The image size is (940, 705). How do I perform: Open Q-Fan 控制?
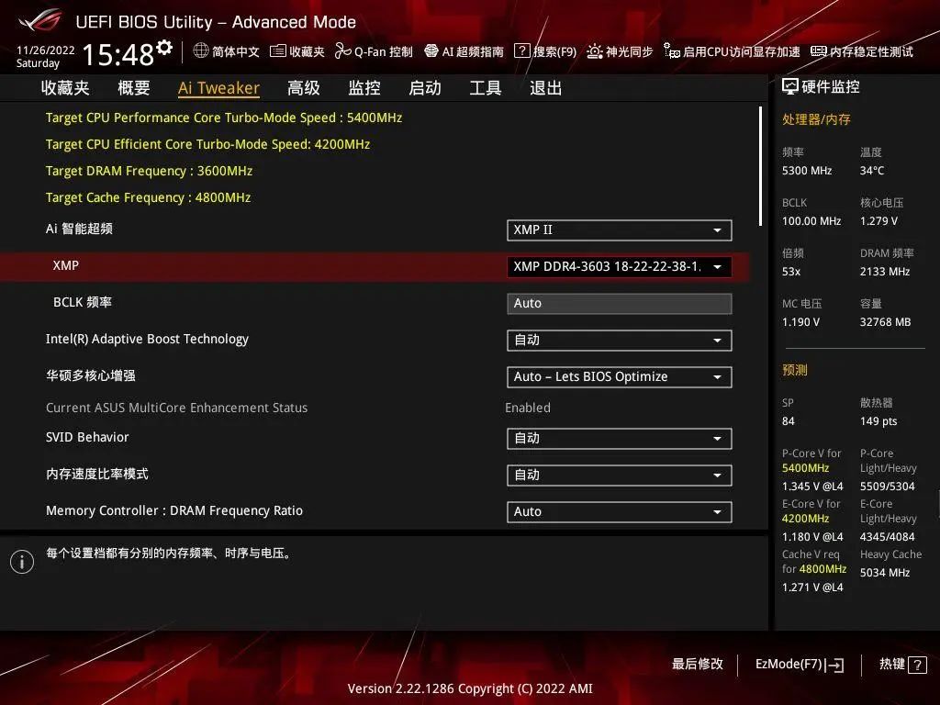[x=374, y=51]
